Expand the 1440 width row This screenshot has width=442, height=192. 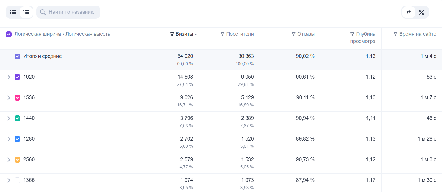tap(9, 118)
